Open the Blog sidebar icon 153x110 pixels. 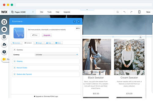[4, 52]
